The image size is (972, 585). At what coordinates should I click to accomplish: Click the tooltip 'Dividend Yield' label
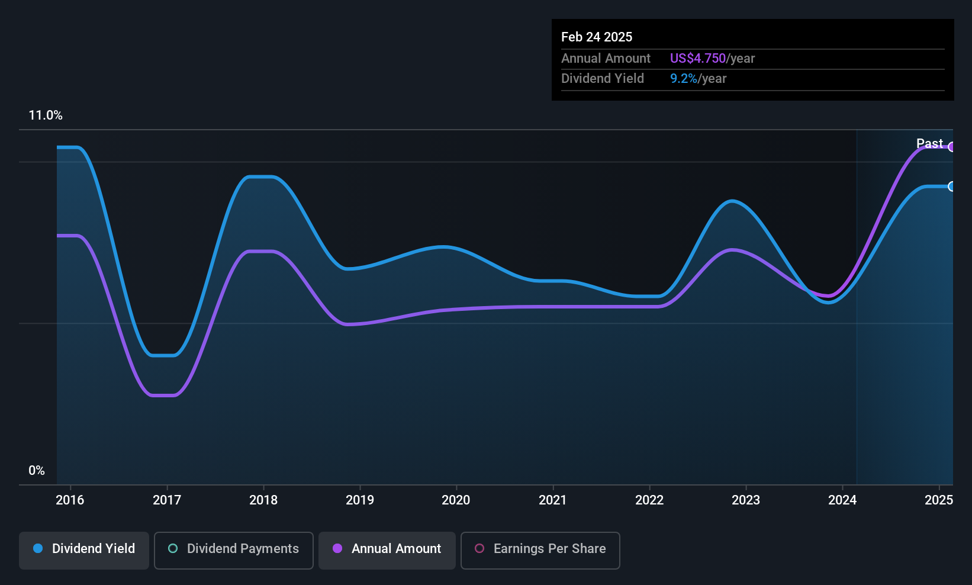click(x=603, y=78)
